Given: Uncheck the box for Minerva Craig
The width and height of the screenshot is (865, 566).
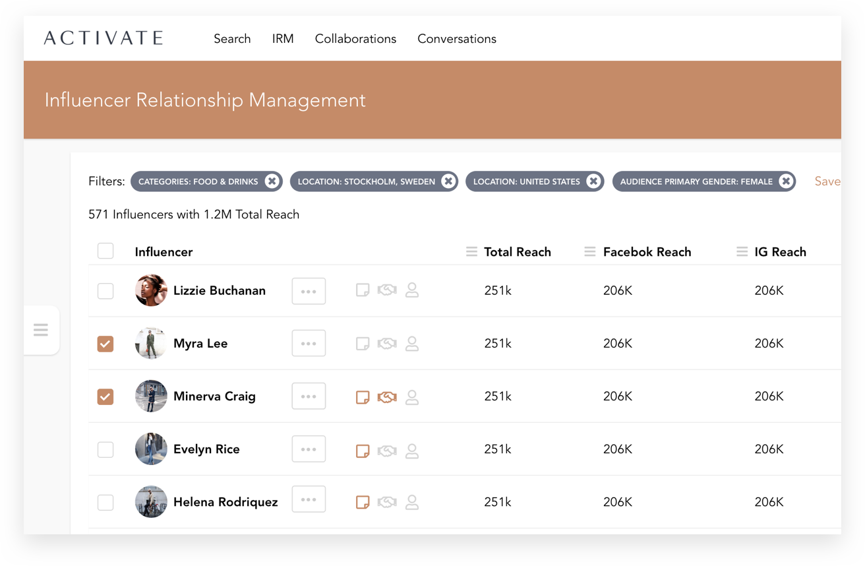Looking at the screenshot, I should point(105,396).
